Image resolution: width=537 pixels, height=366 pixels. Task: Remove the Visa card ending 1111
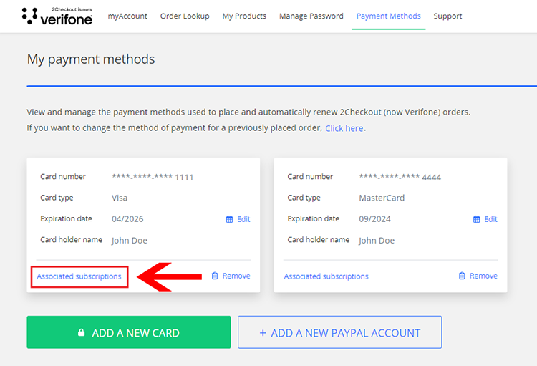pos(236,276)
